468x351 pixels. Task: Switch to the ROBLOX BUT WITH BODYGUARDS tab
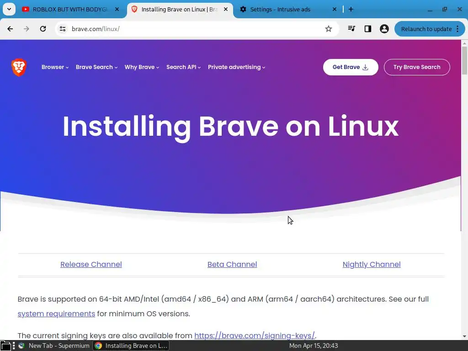coord(70,10)
